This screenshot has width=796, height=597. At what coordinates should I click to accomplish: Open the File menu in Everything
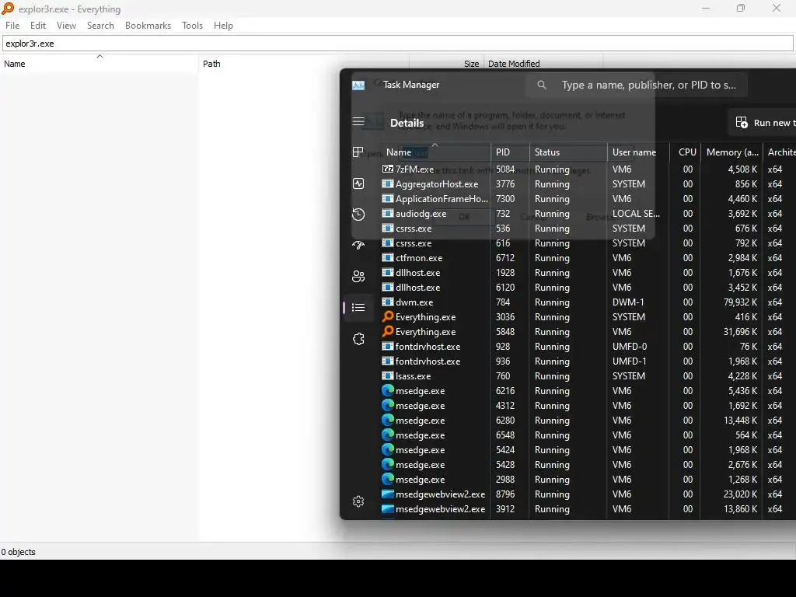[12, 26]
